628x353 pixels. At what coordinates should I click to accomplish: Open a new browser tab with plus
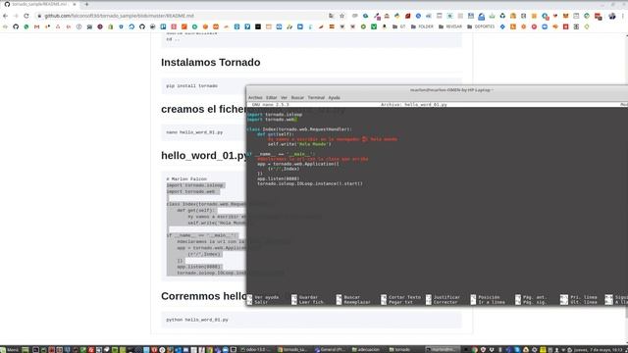pos(86,4)
